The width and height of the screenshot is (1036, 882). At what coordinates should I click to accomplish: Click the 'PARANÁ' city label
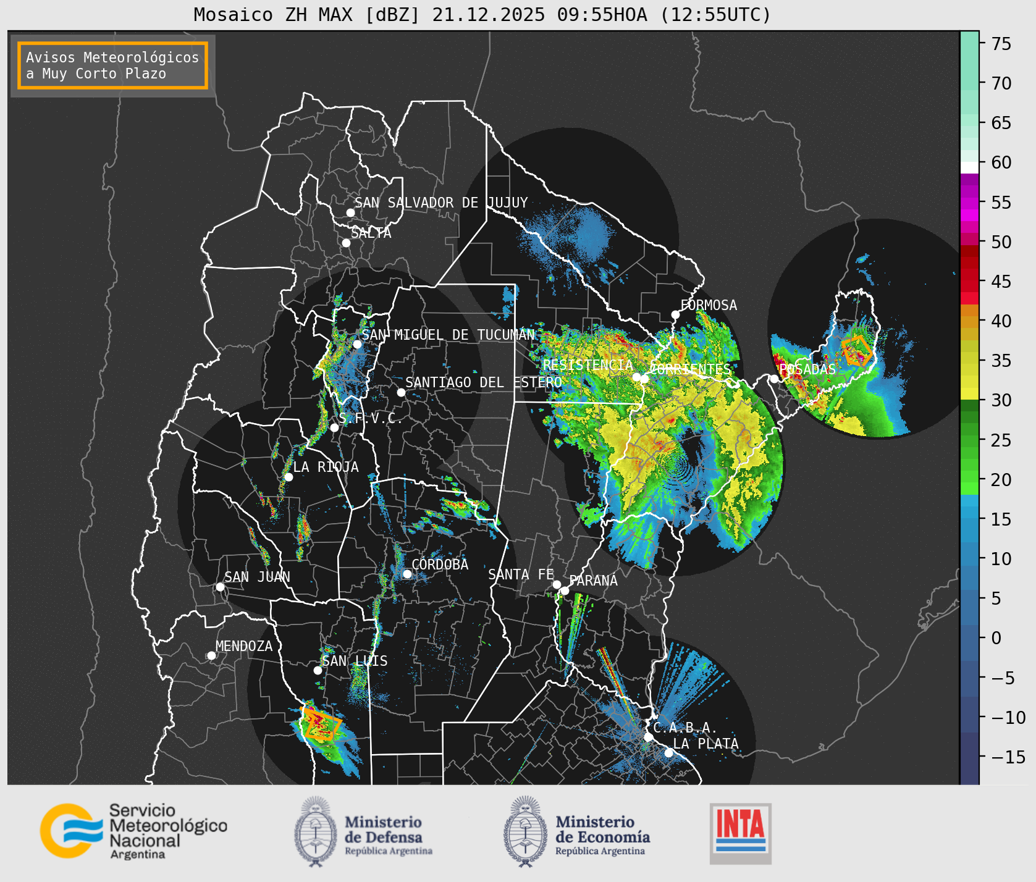[x=593, y=581]
